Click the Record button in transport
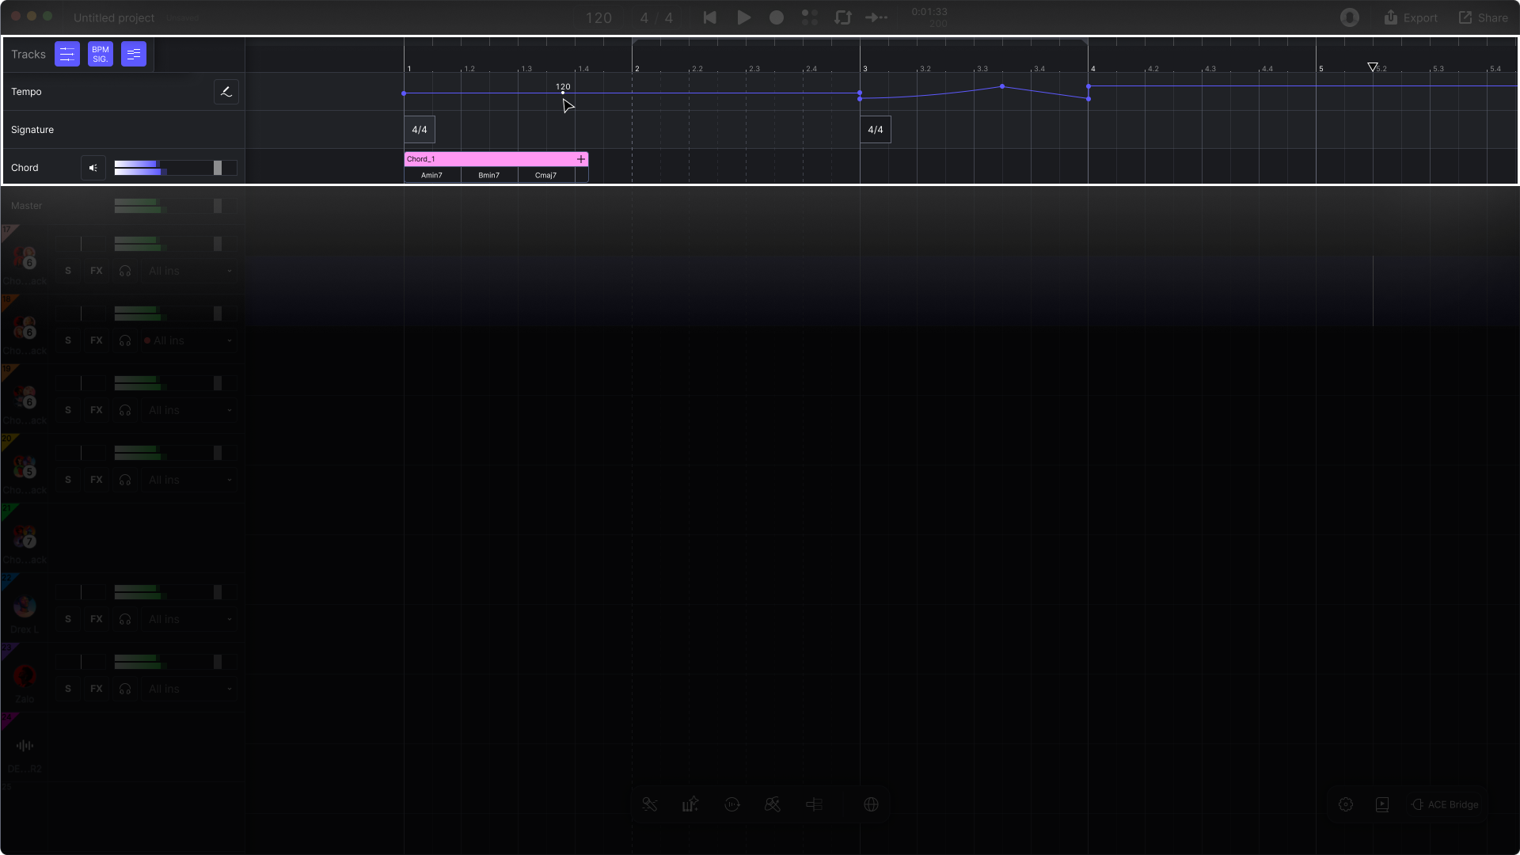The height and width of the screenshot is (855, 1520). (777, 17)
